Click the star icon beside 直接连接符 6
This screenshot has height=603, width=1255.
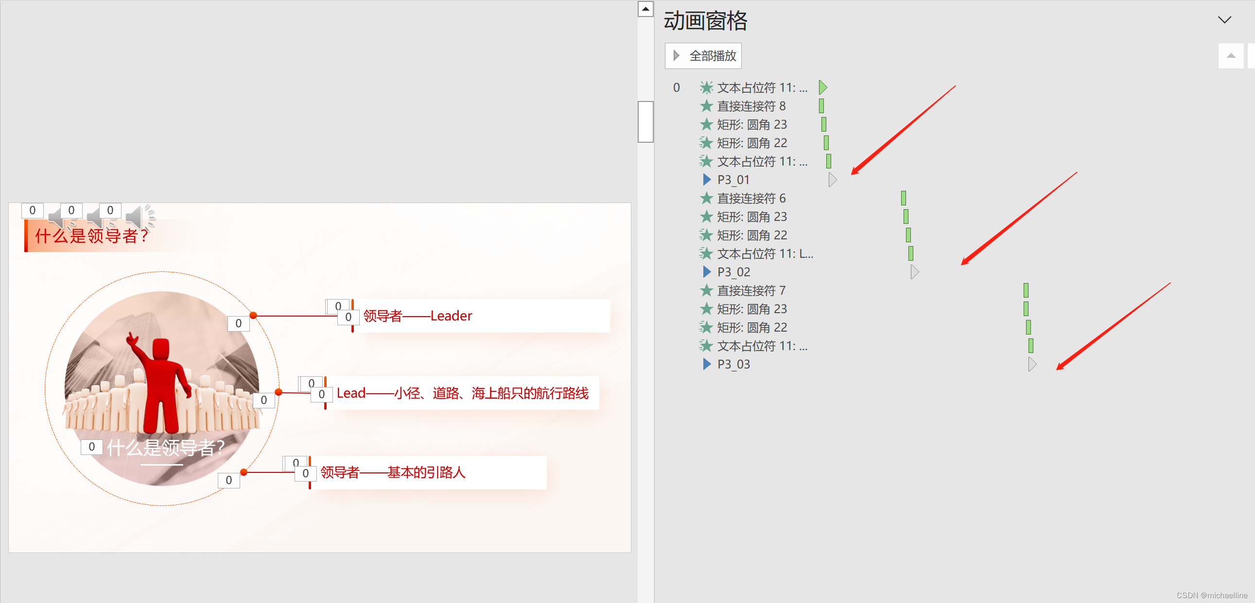pos(706,199)
